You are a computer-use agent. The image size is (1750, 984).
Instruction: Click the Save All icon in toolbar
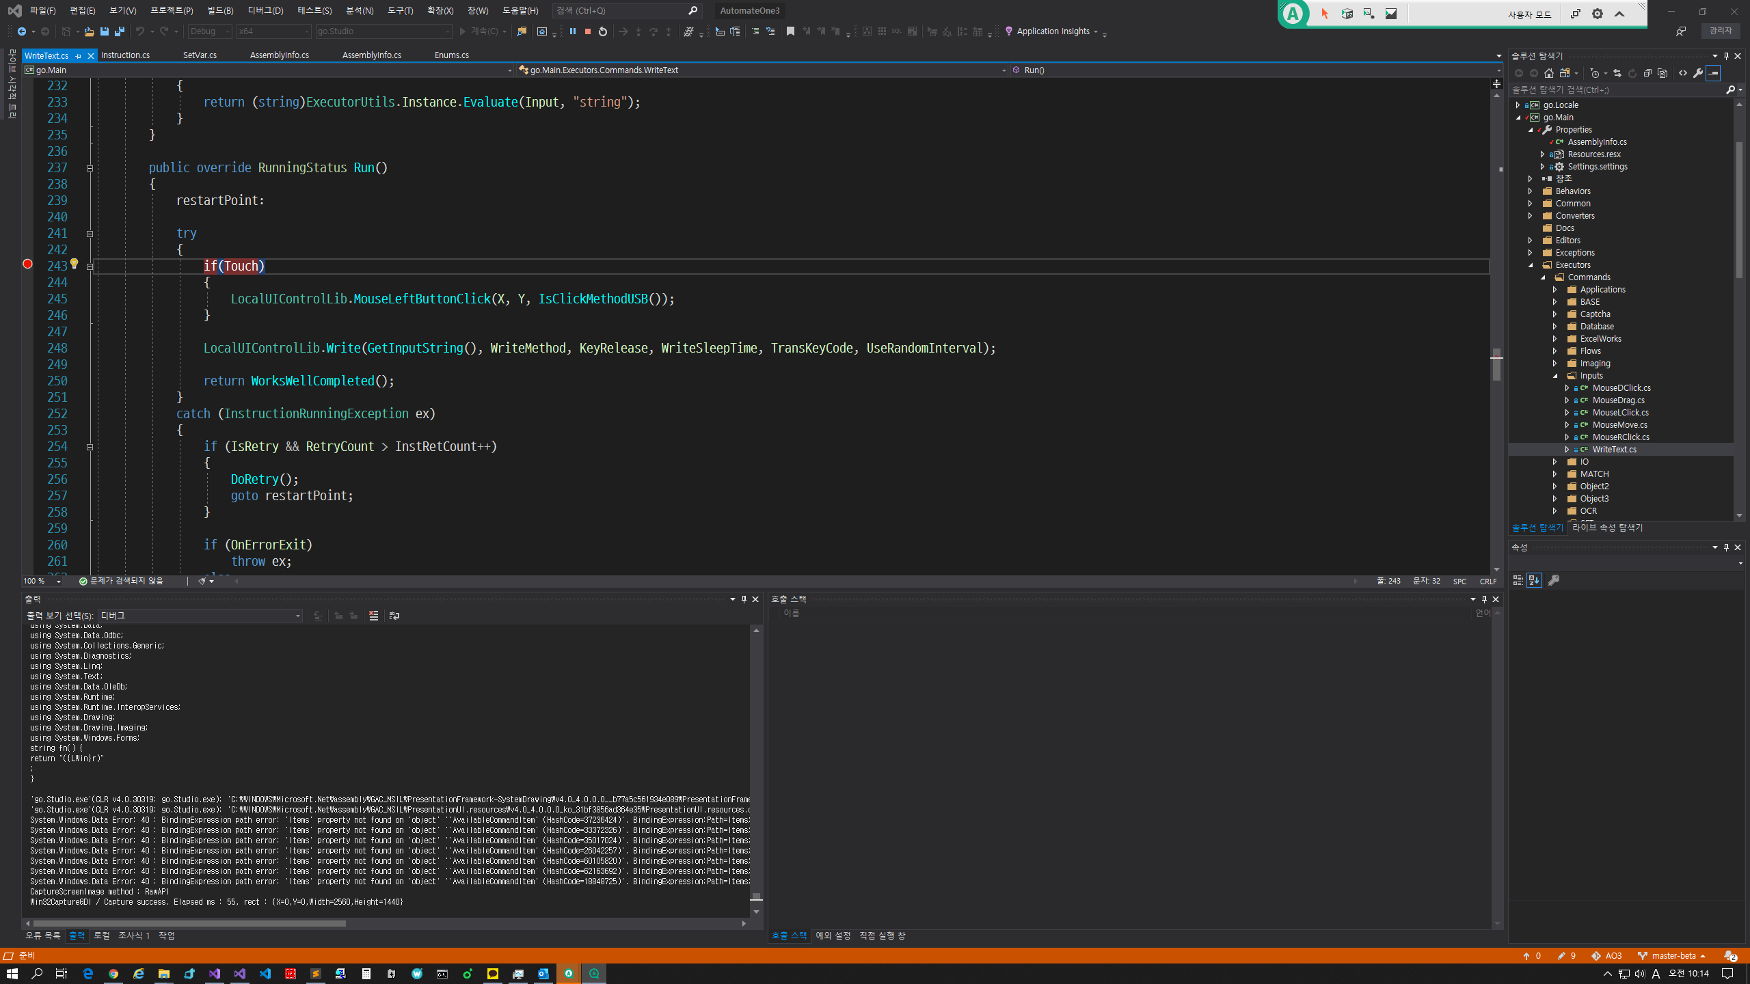pos(120,31)
